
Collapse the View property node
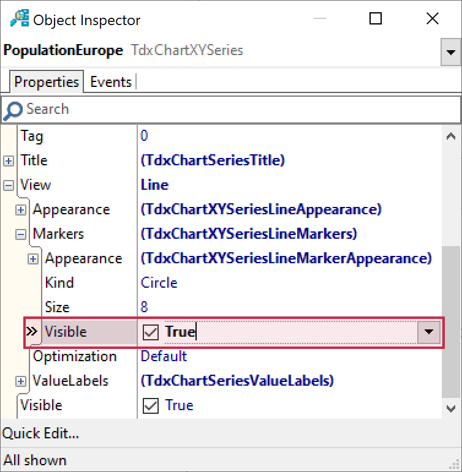(x=9, y=185)
